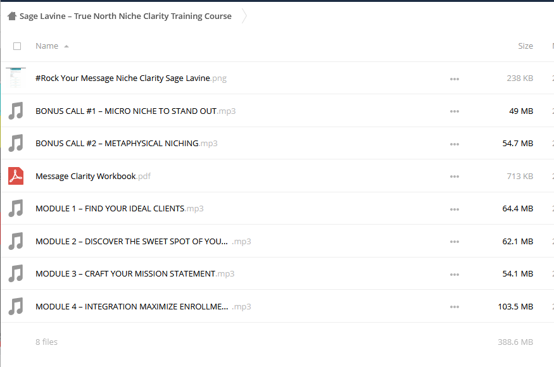Viewport: 554px width, 367px height.
Task: Open MODULE 3 CRAFT YOUR MISSION STATEMENT
Action: [x=135, y=274]
